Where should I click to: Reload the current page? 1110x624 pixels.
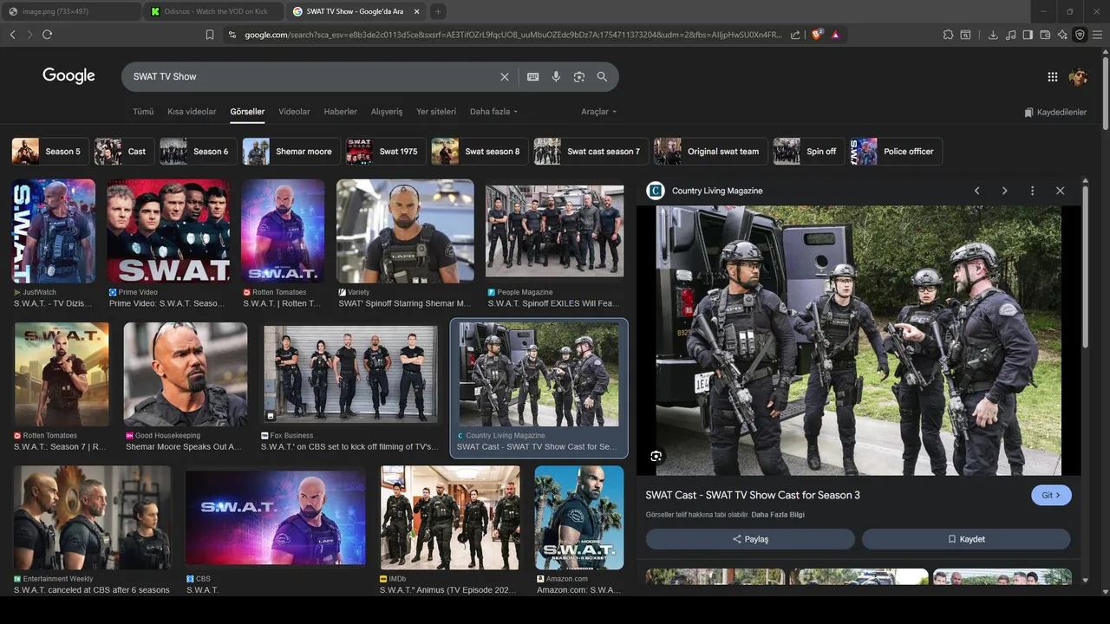tap(47, 35)
